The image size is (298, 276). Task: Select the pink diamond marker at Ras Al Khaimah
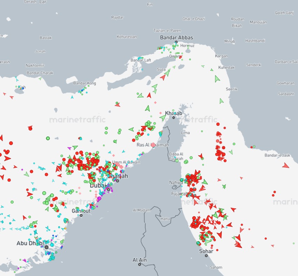[x=153, y=145]
